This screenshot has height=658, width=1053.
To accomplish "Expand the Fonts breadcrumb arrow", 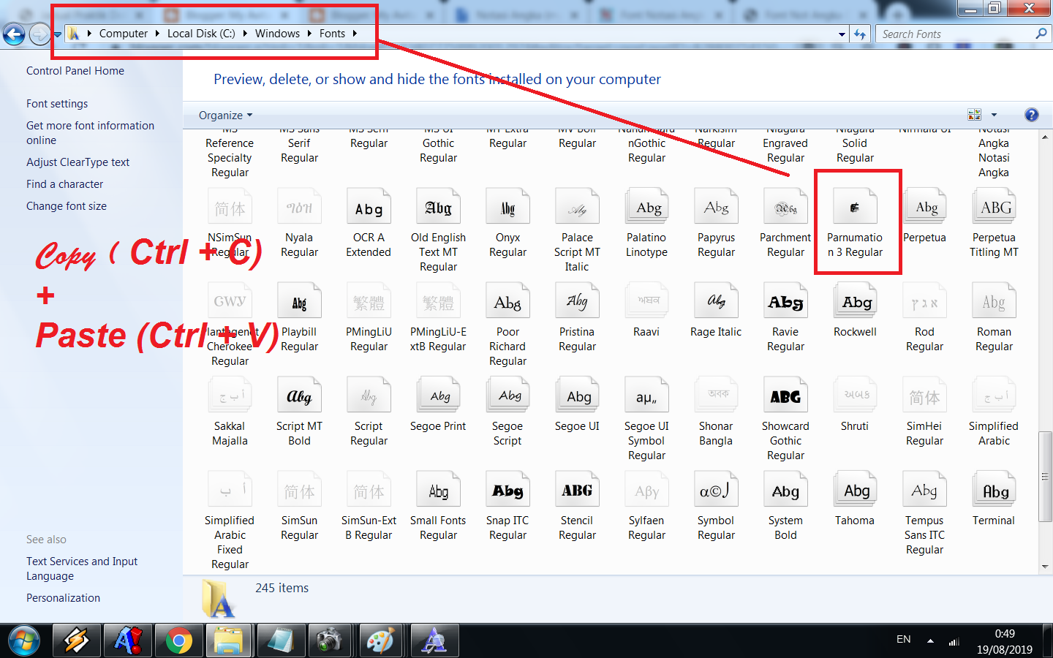I will coord(355,34).
